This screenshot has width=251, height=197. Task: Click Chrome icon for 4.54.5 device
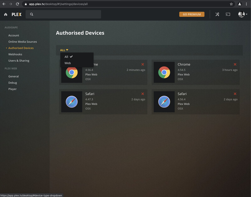point(164,72)
